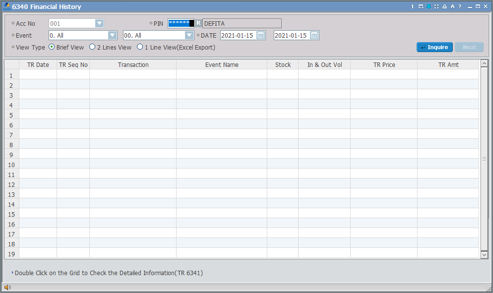493x293 pixels.
Task: Click the R button beside PIN field
Action: [x=198, y=23]
